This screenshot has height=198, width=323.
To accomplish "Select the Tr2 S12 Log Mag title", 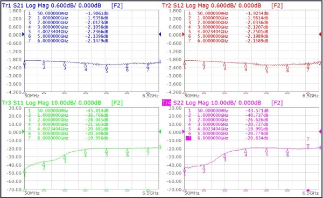I will [x=185, y=5].
